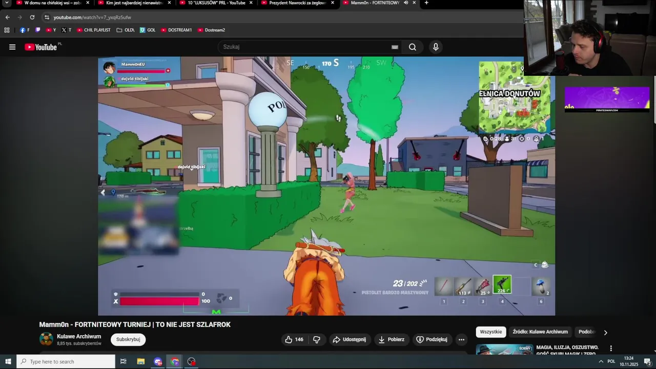
Task: Switch the POL input language indicator
Action: 611,362
